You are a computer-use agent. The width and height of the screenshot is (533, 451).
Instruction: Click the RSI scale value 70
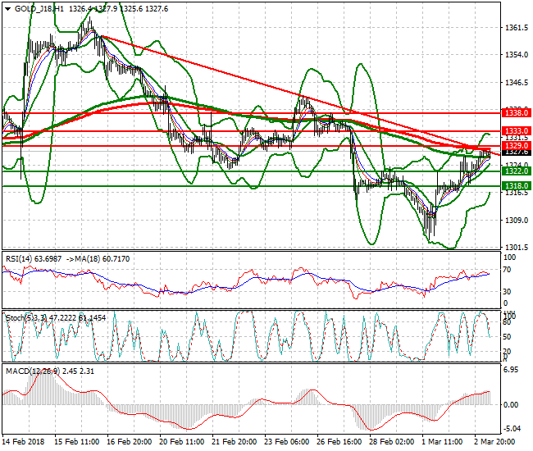tap(507, 270)
